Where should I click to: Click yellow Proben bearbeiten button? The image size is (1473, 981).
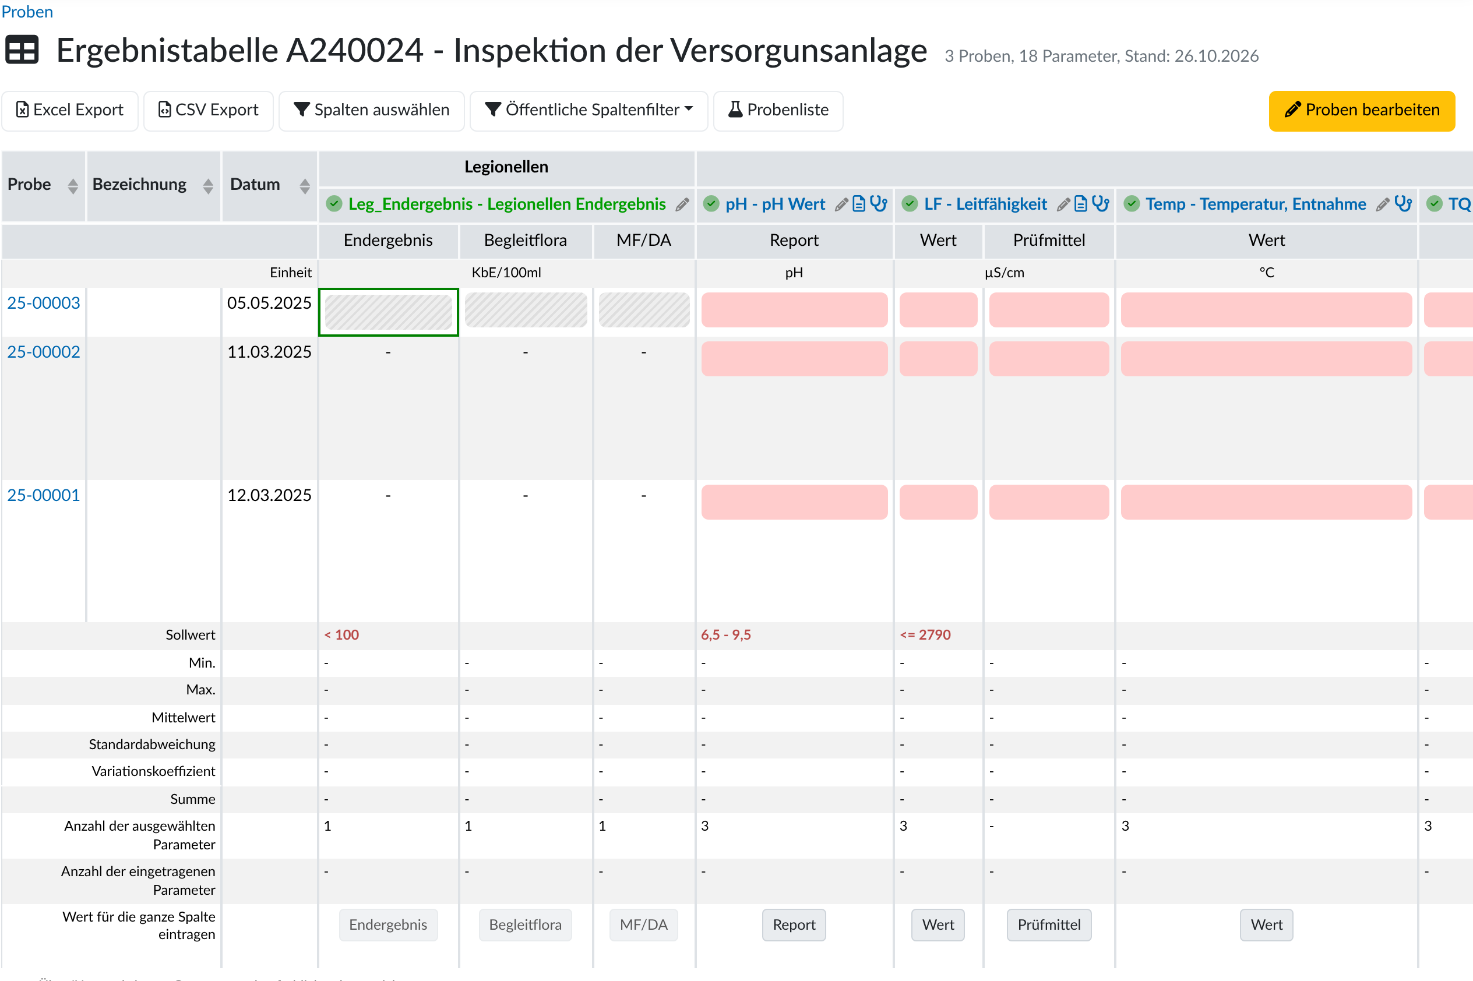point(1362,111)
